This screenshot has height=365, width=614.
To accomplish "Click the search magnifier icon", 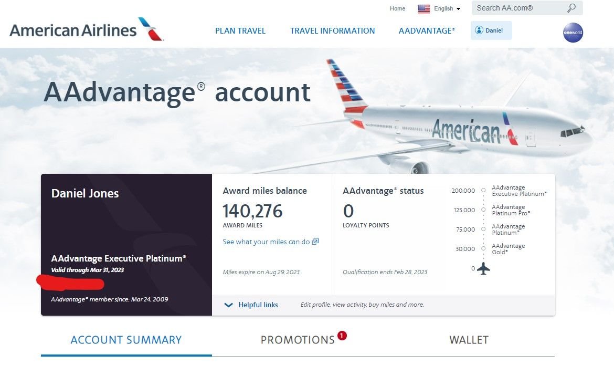I will pos(571,8).
